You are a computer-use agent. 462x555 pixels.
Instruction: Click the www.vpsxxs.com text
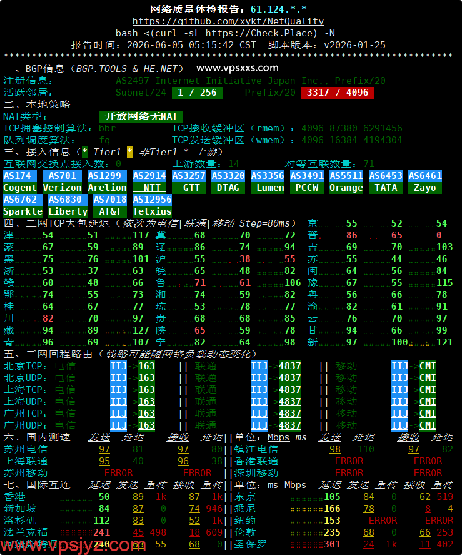coord(238,68)
